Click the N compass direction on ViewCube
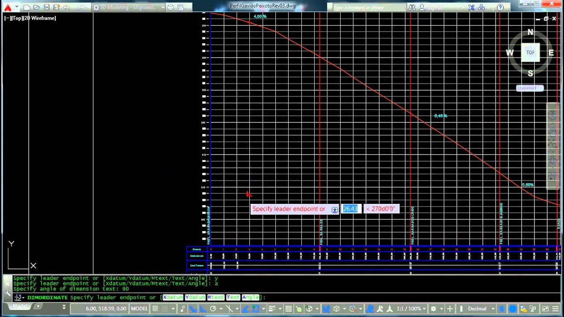 click(531, 32)
